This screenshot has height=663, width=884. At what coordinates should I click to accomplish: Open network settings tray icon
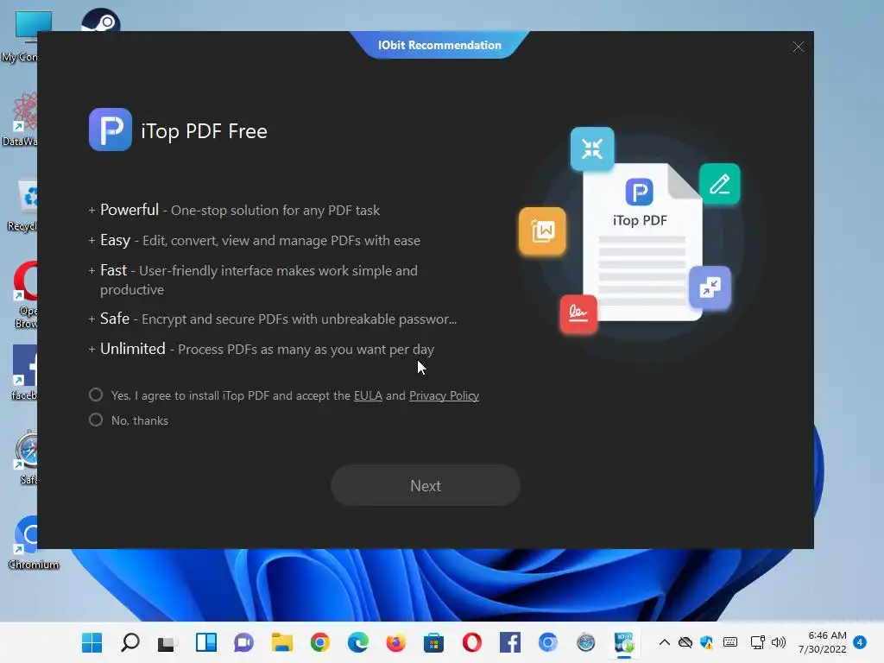[x=757, y=642]
